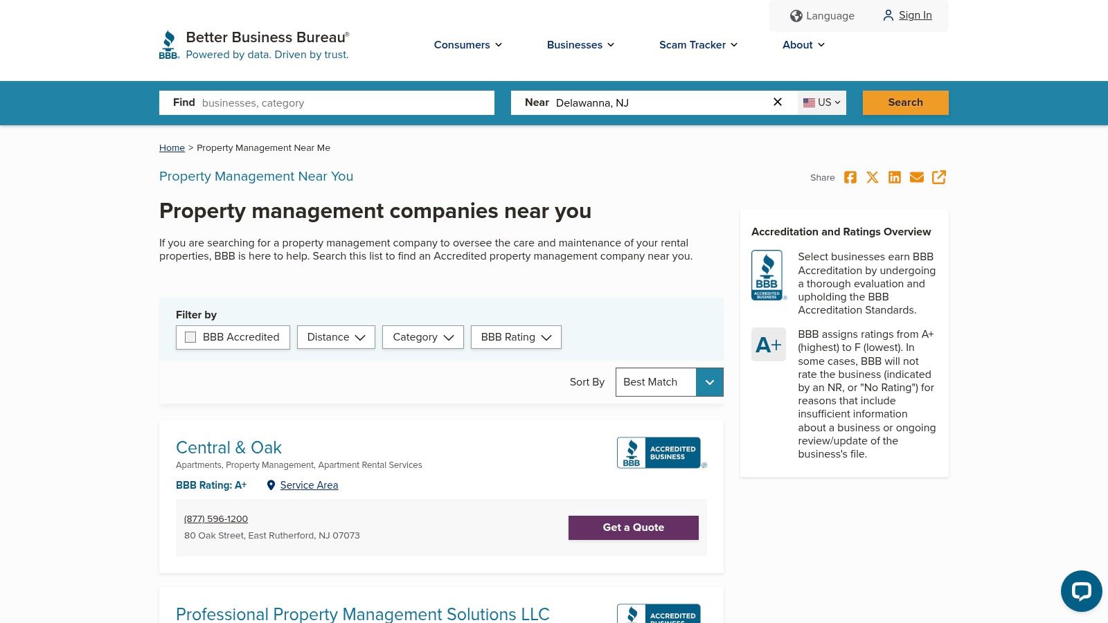Toggle the BBB Accredited filter checkbox
This screenshot has width=1108, height=623.
(190, 337)
